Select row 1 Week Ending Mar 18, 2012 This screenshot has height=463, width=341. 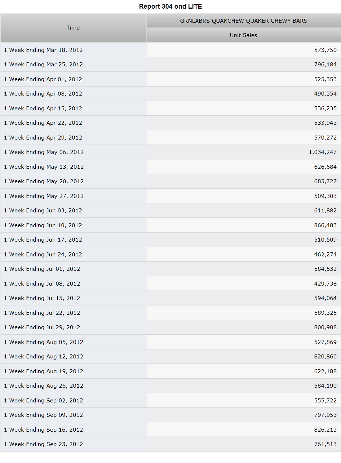170,50
